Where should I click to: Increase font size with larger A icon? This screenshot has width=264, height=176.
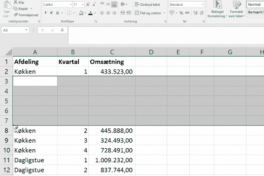pos(88,4)
